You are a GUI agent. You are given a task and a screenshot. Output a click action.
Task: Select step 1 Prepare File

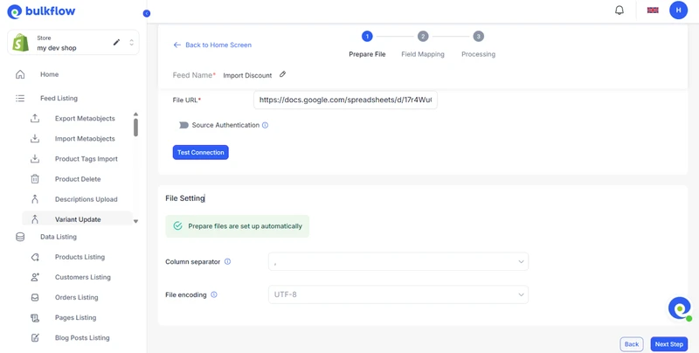click(x=367, y=45)
